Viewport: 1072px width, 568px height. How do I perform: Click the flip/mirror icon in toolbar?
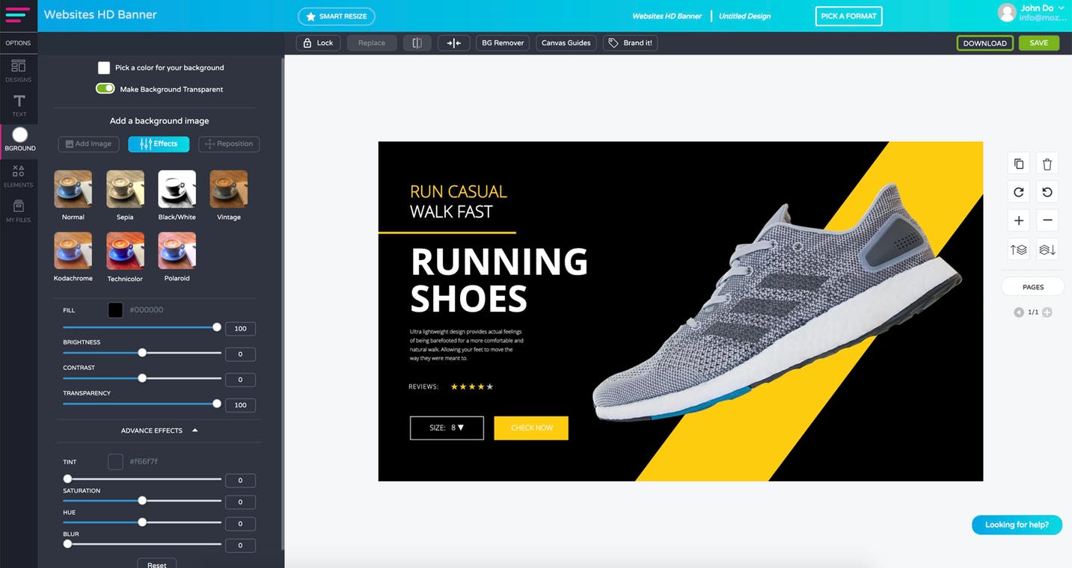click(x=417, y=43)
